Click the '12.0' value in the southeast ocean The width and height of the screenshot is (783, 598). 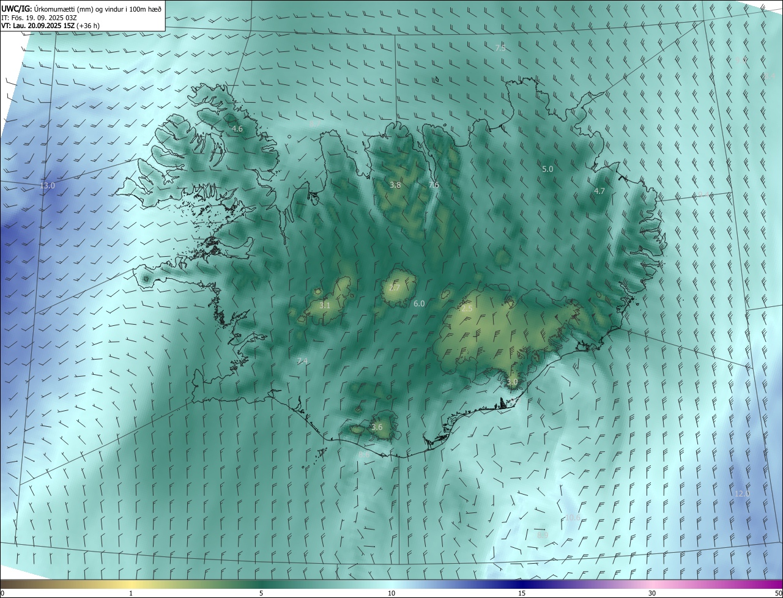point(741,494)
